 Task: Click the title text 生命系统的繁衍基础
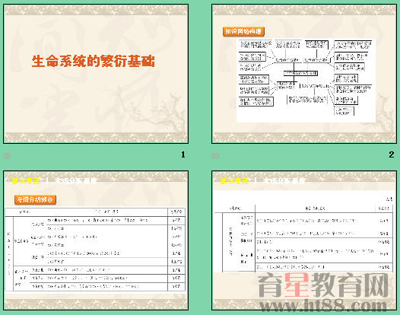(94, 62)
